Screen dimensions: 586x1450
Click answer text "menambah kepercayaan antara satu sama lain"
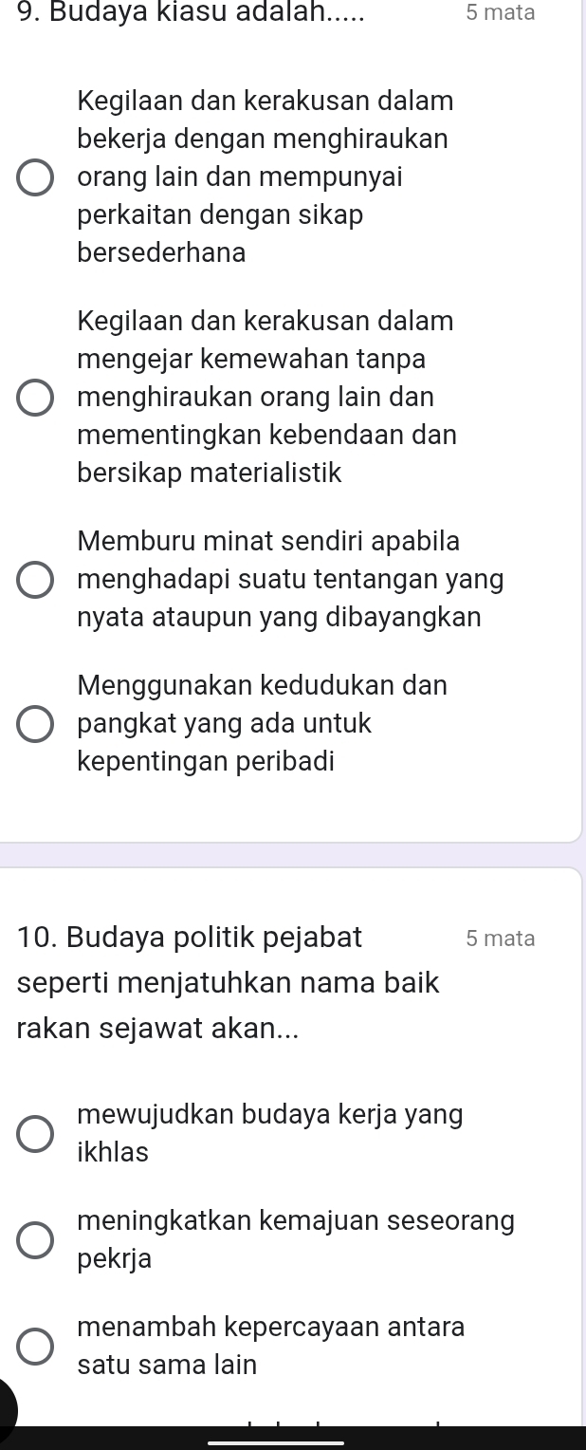(x=271, y=1346)
